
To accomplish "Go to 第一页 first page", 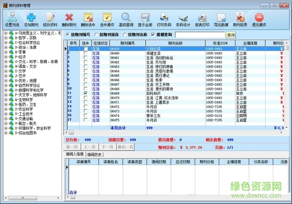I will 72,147.
